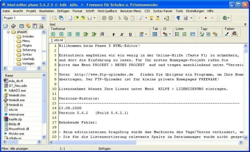This screenshot has width=250, height=152.
Task: Open the color palette icon in Farben
Action: (x=234, y=33)
